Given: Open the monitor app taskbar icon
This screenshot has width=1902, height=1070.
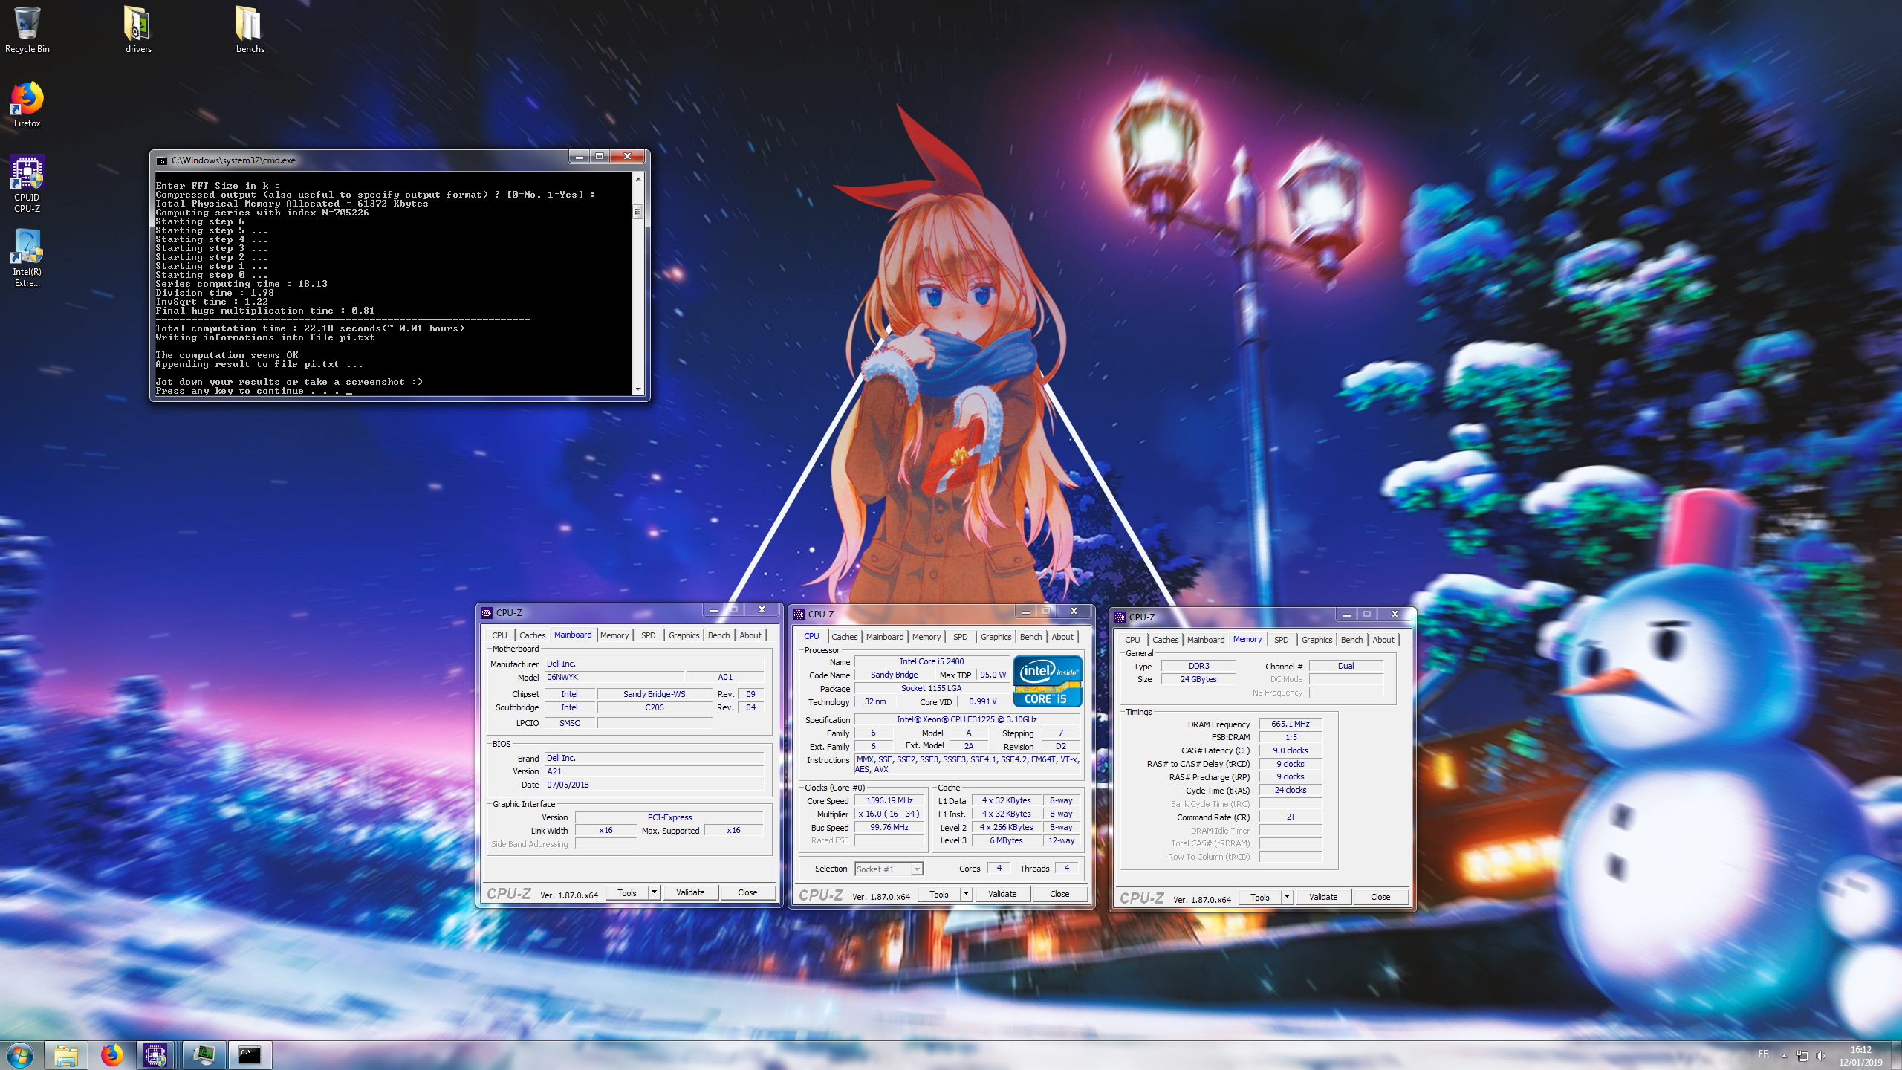Looking at the screenshot, I should [204, 1055].
